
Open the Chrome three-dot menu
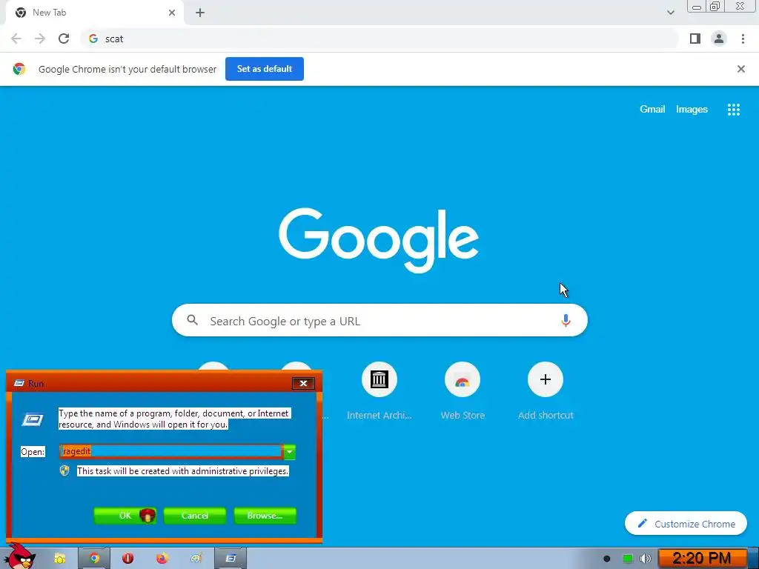[743, 39]
